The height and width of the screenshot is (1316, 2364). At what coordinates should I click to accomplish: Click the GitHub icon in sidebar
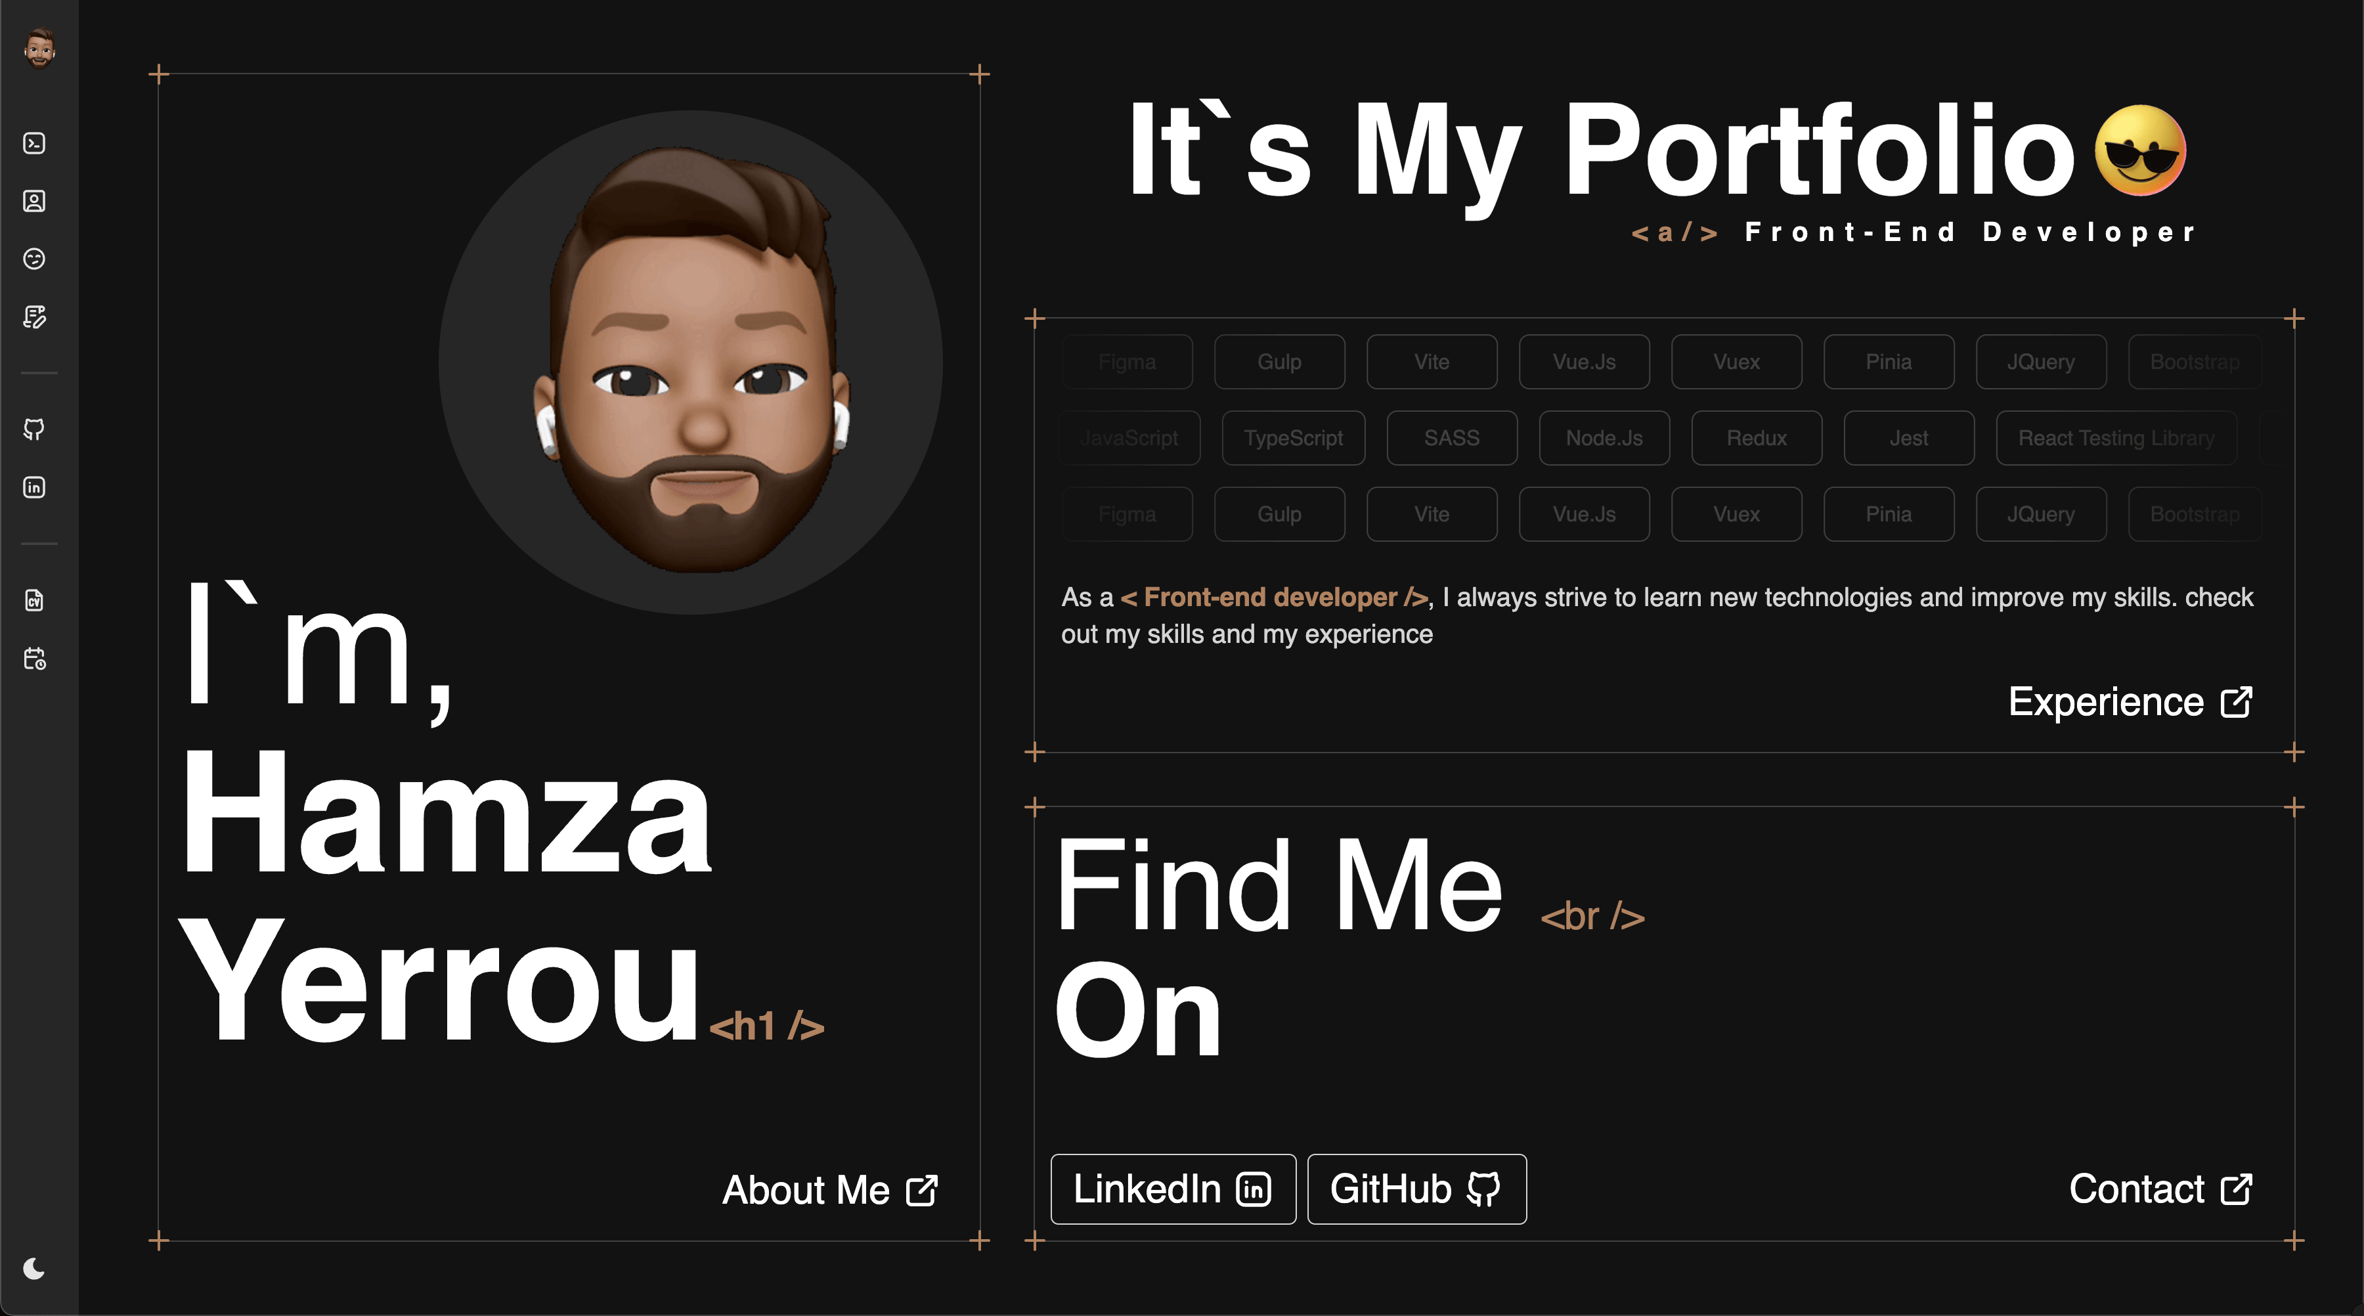(x=34, y=429)
